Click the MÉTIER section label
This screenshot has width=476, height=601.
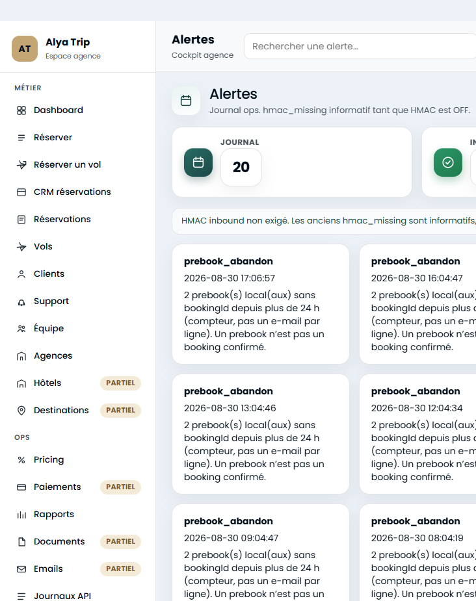pos(28,88)
